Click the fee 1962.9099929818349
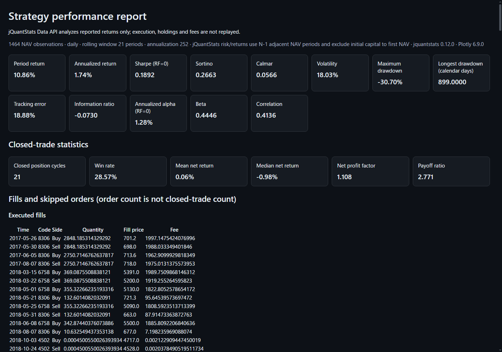 170,255
